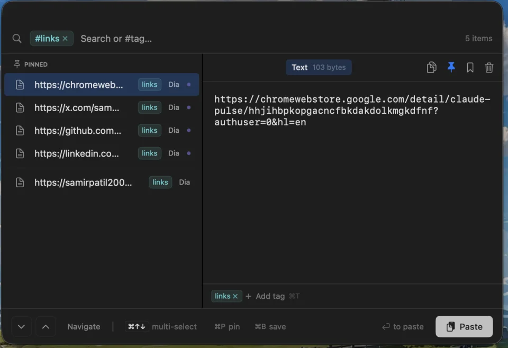The image size is (508, 348).
Task: Click the PINNED section pin icon
Action: click(17, 64)
